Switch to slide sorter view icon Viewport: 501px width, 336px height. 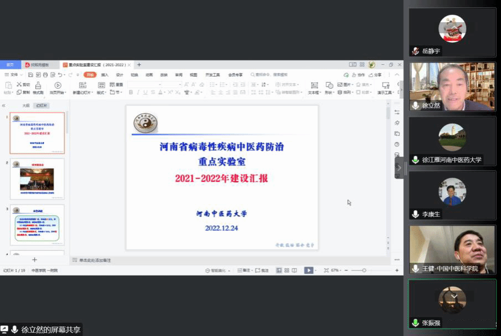coord(287,270)
